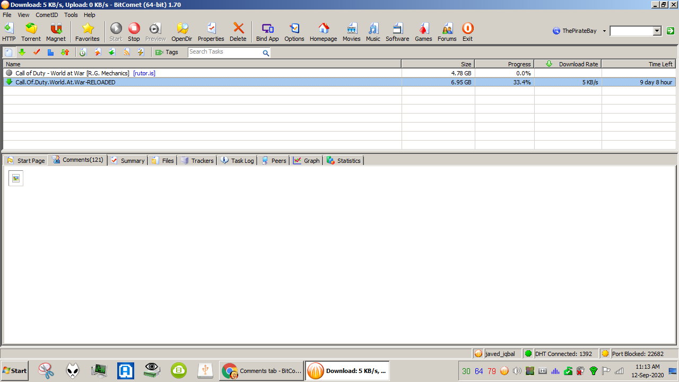This screenshot has height=382, width=679.
Task: Switch to the Trackers tab
Action: (x=197, y=160)
